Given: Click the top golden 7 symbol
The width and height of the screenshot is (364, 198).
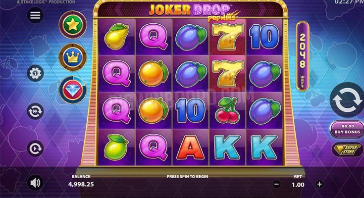Looking at the screenshot, I should [x=227, y=37].
